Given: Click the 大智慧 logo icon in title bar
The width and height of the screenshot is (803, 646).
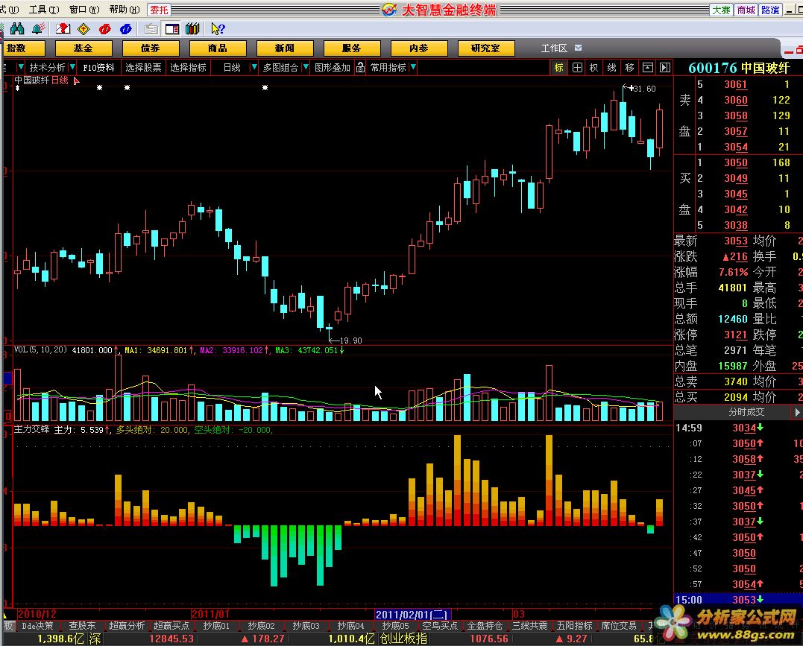Looking at the screenshot, I should (x=389, y=9).
